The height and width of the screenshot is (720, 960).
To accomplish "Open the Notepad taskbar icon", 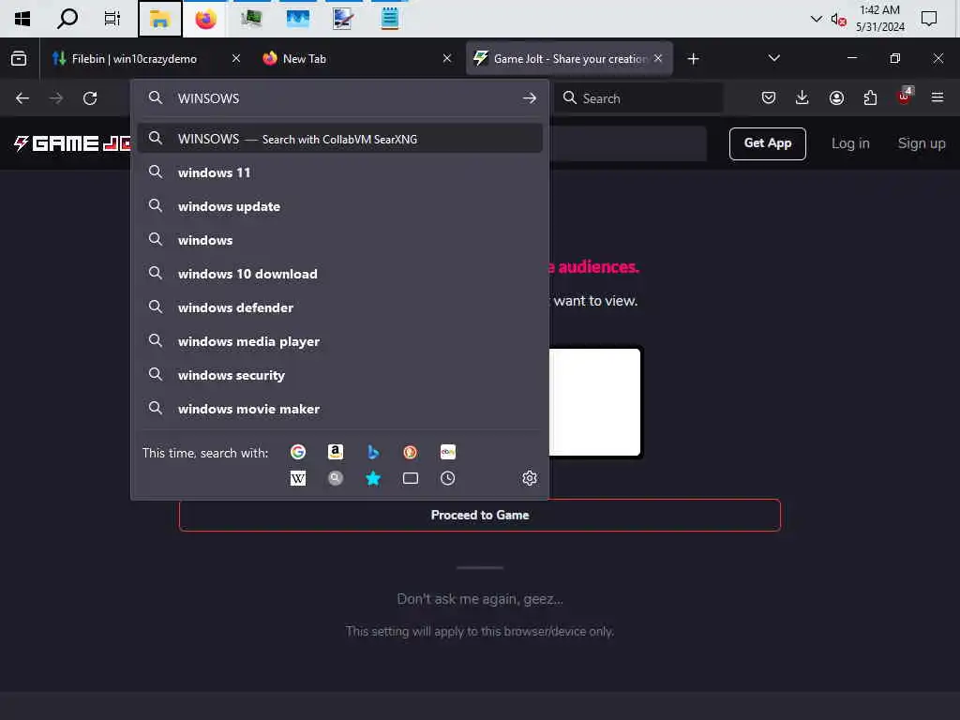I will pyautogui.click(x=389, y=19).
